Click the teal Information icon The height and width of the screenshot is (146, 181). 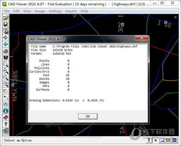pos(6,111)
